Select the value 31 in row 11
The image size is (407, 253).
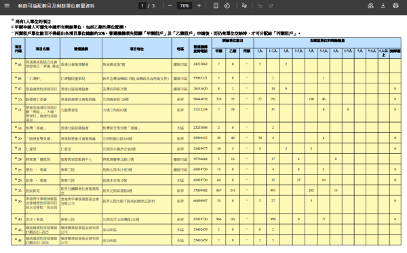tap(273, 109)
